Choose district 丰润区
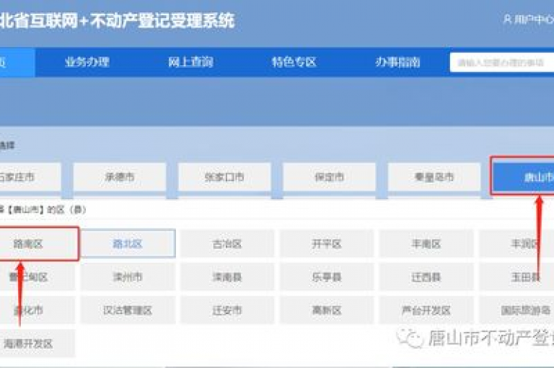 (516, 244)
